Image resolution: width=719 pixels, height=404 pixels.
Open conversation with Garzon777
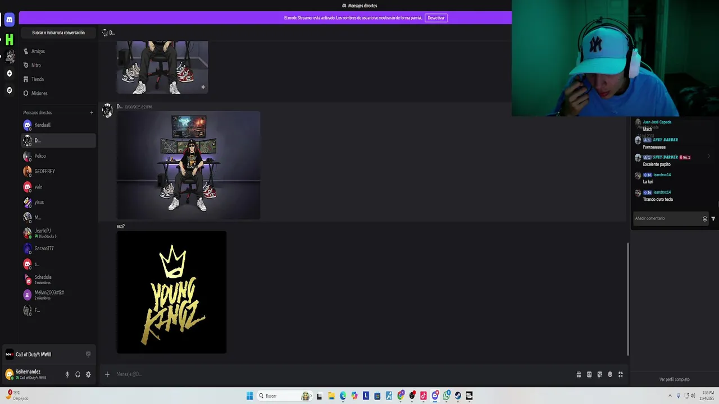pos(58,249)
